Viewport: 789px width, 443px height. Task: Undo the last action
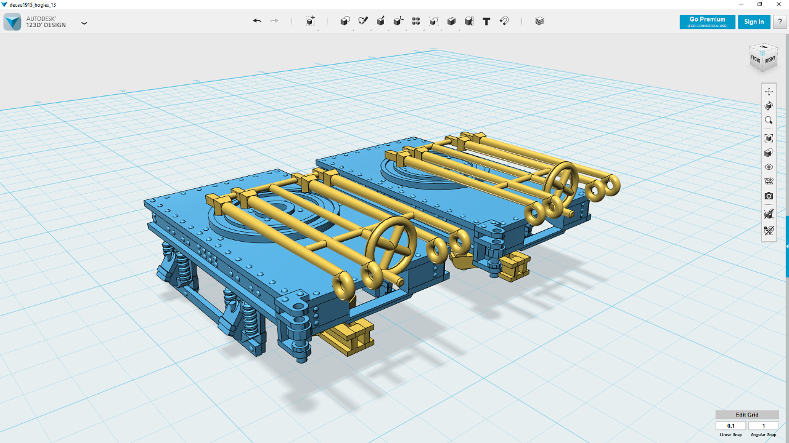[257, 21]
